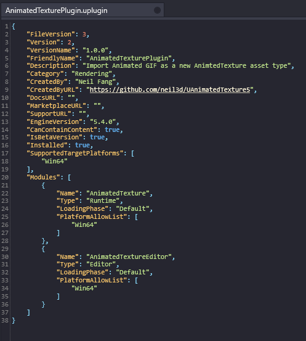The image size is (306, 341).
Task: Click the "Default" value on line 24
Action: (132, 209)
